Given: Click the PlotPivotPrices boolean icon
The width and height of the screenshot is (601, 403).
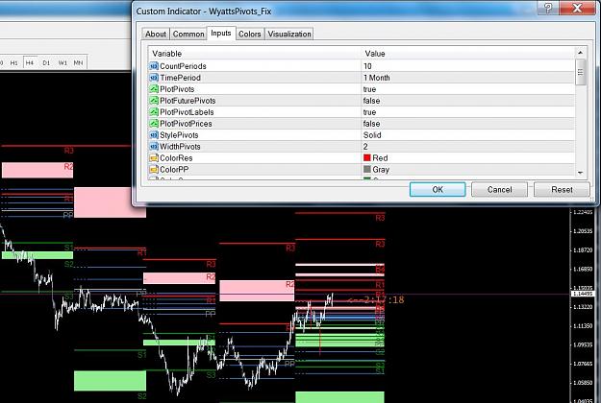Looking at the screenshot, I should (154, 124).
